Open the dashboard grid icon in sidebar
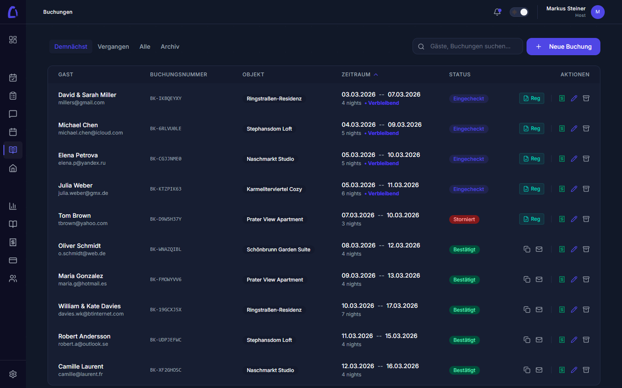The image size is (622, 388). pyautogui.click(x=13, y=40)
